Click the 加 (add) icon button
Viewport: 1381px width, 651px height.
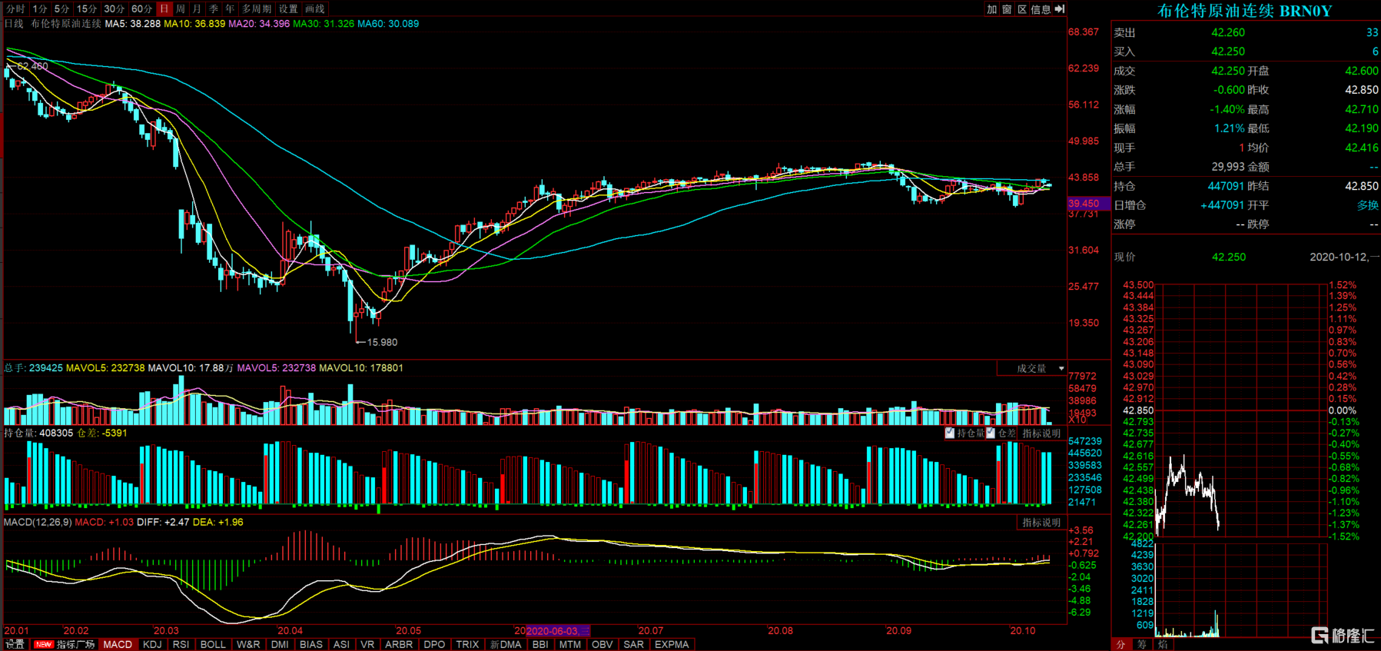(991, 9)
